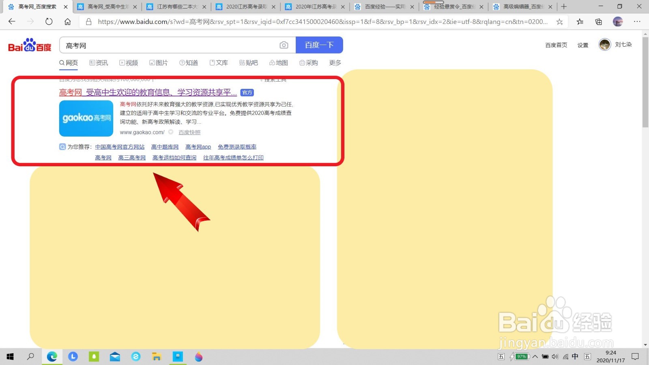
Task: Switch to the 高考网_受高中生 tab
Action: [x=107, y=6]
